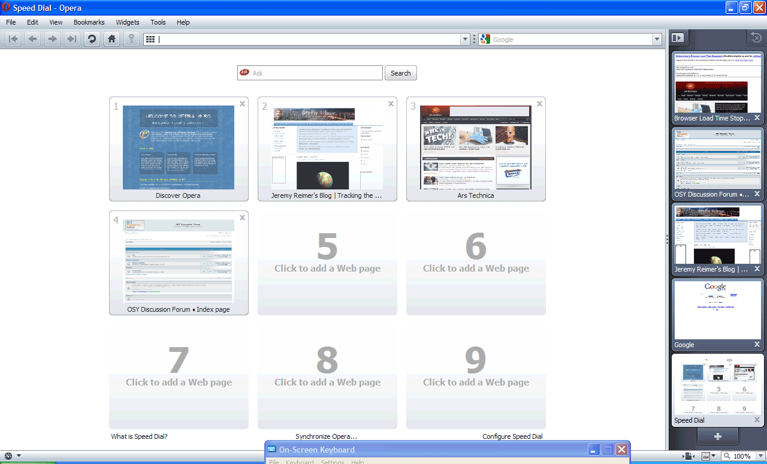Click the Rewind navigation button
Screen dimensions: 767x464
point(13,39)
